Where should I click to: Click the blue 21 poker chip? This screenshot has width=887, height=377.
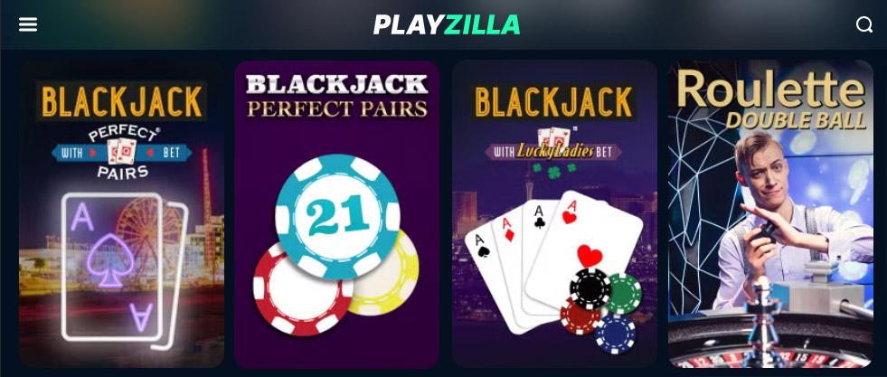[x=338, y=216]
